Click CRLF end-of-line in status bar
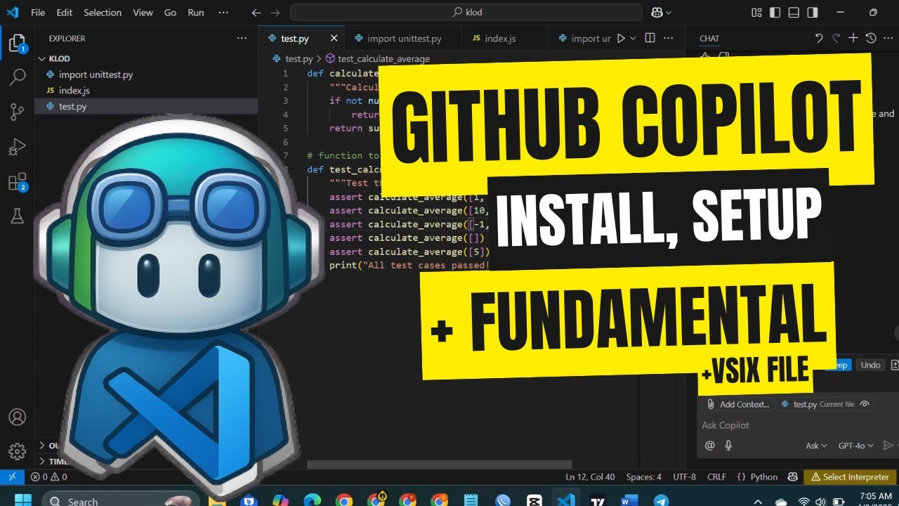 tap(716, 476)
